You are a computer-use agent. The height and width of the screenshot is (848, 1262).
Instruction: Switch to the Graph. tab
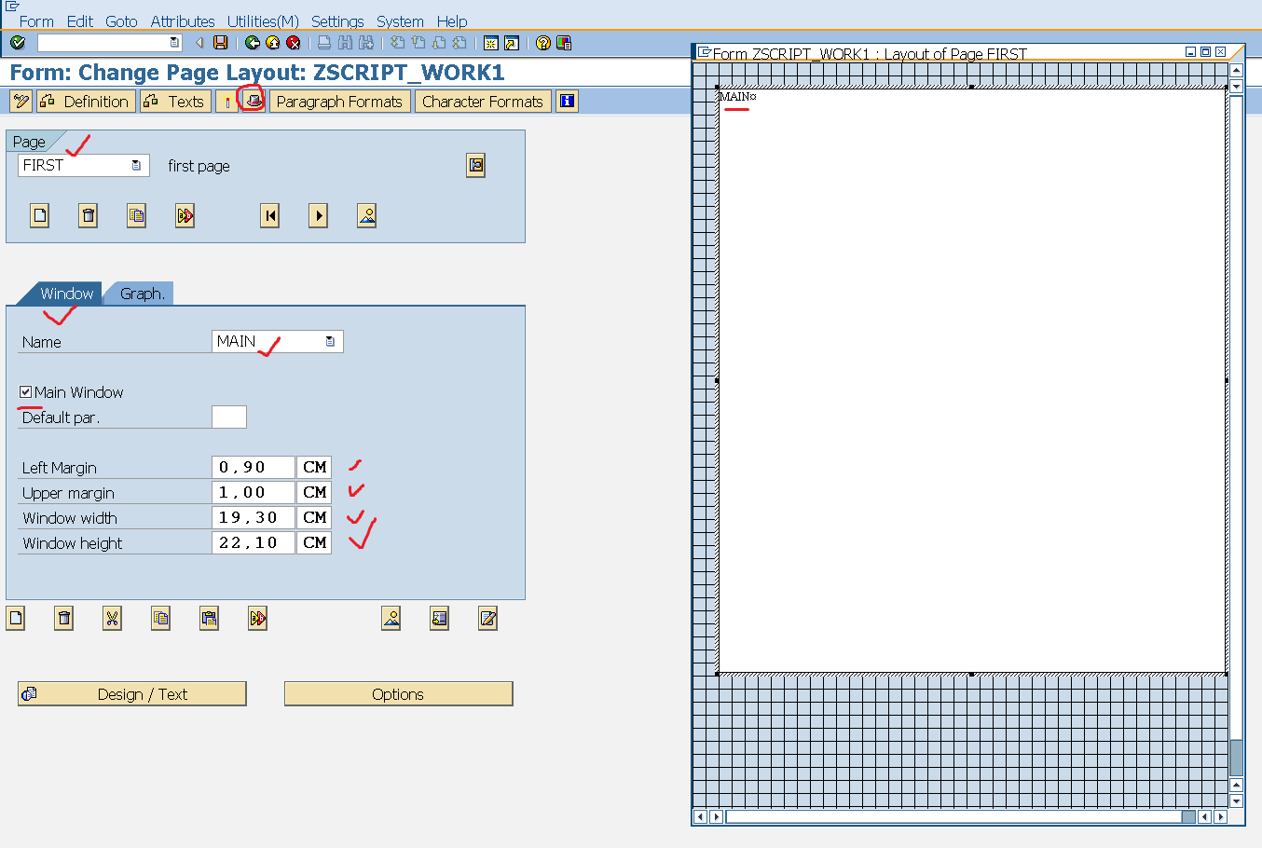pos(138,294)
